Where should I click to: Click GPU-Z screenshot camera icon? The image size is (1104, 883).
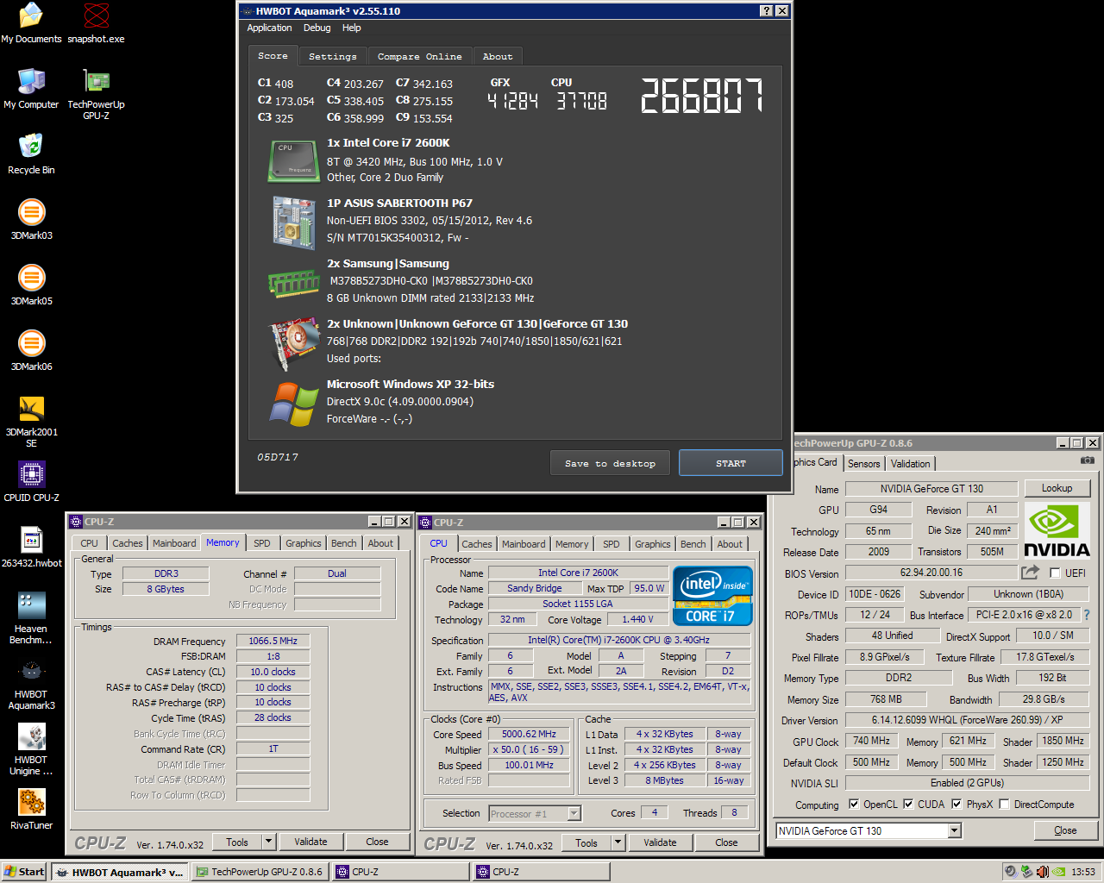1088,461
